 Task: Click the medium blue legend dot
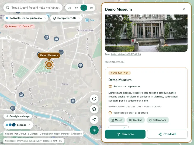point(10,125)
